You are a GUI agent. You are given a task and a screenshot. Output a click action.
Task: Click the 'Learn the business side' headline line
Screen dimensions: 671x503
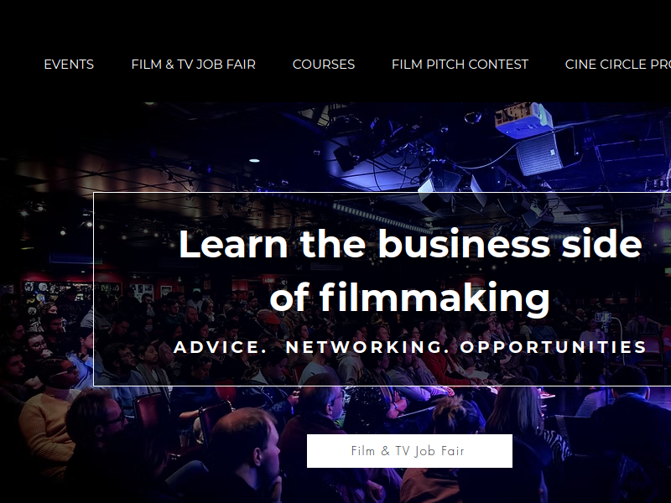click(410, 244)
